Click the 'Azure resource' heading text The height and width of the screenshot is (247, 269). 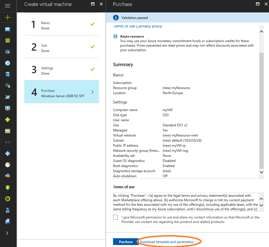(132, 36)
